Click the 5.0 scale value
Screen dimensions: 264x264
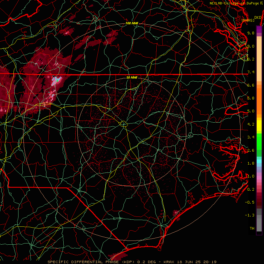251,111
